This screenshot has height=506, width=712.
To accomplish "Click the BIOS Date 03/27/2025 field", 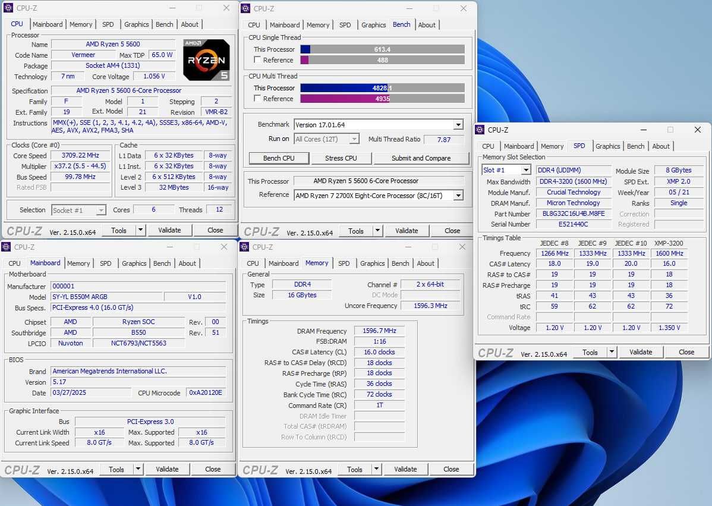I will point(91,392).
